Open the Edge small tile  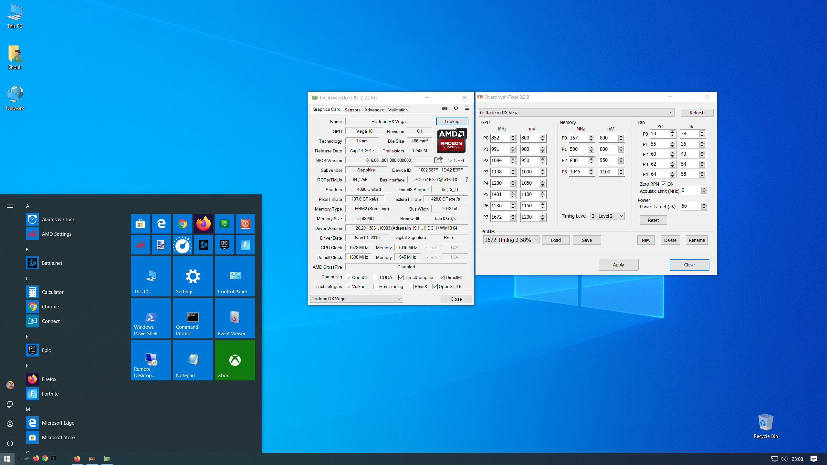click(x=162, y=224)
